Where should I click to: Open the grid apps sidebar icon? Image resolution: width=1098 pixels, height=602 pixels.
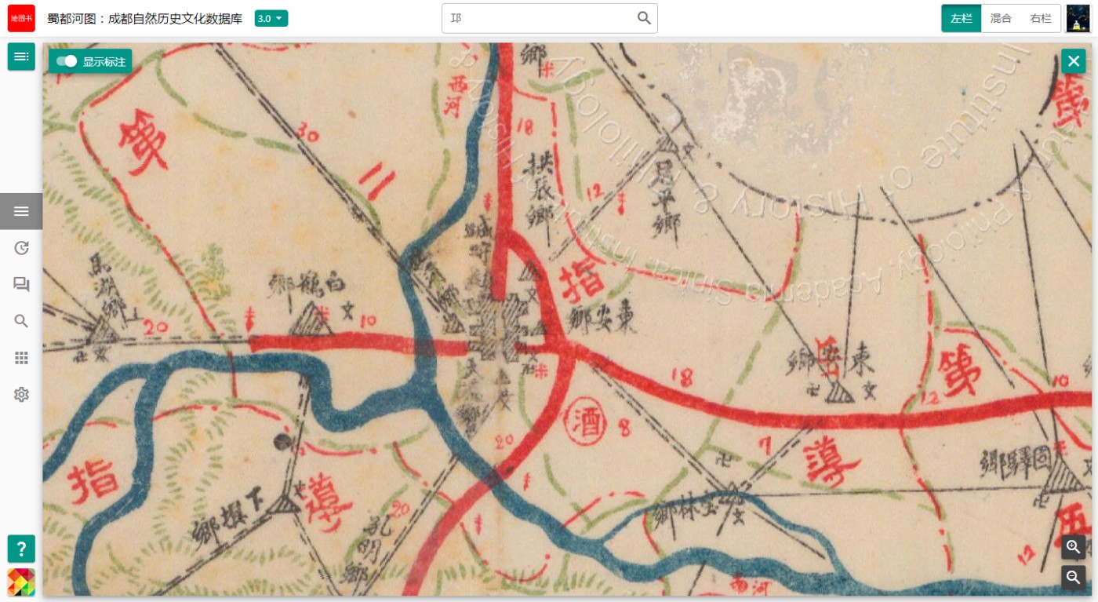point(21,358)
